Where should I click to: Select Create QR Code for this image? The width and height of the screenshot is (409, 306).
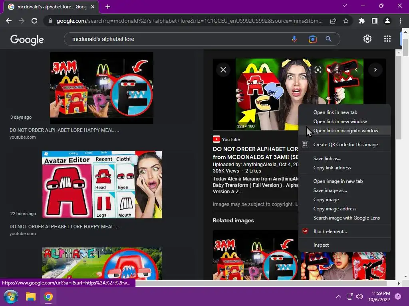click(345, 145)
